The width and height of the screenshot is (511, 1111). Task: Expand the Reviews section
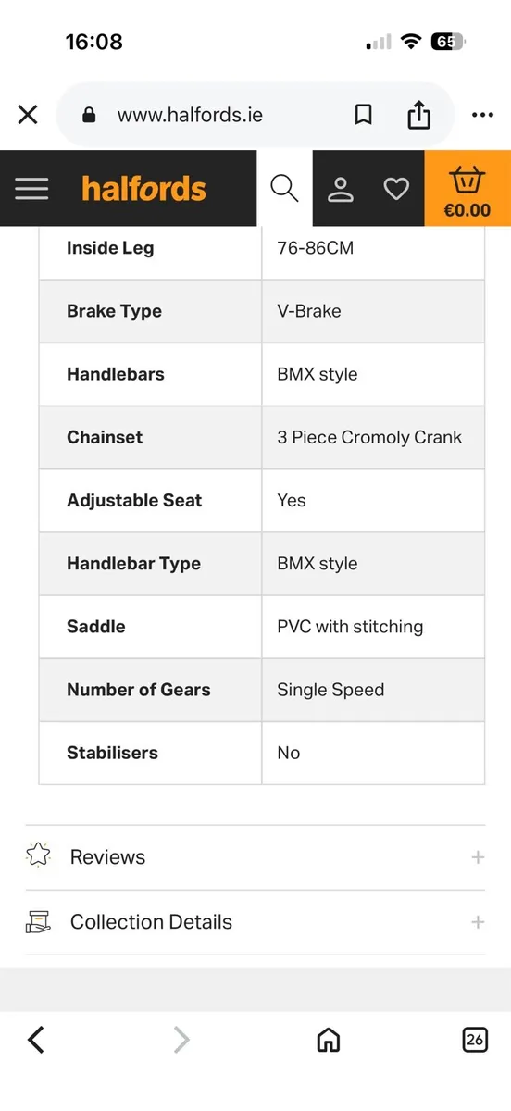[x=255, y=857]
